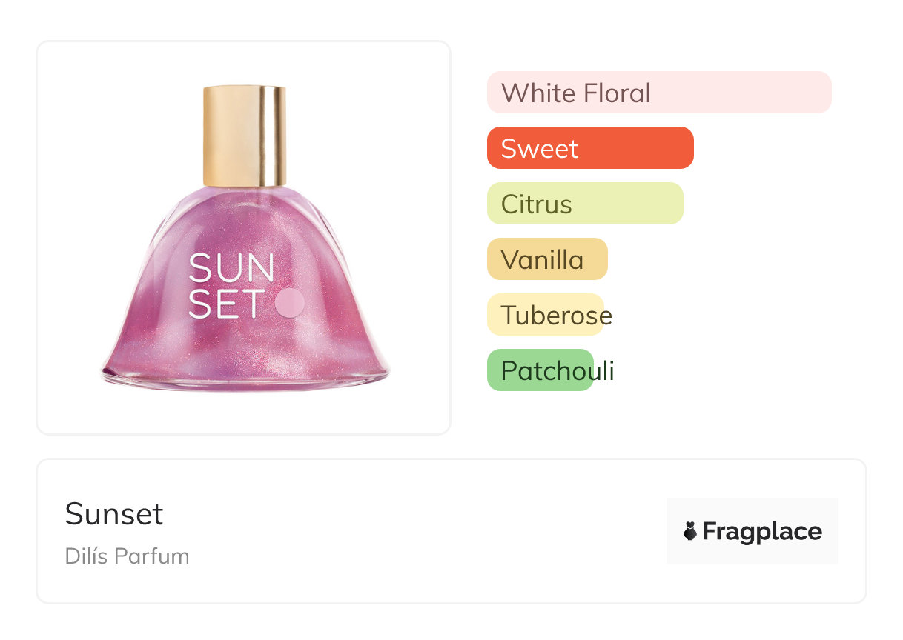Click the green Patchouli accord bar
Screen dimensions: 903x640
pos(540,370)
